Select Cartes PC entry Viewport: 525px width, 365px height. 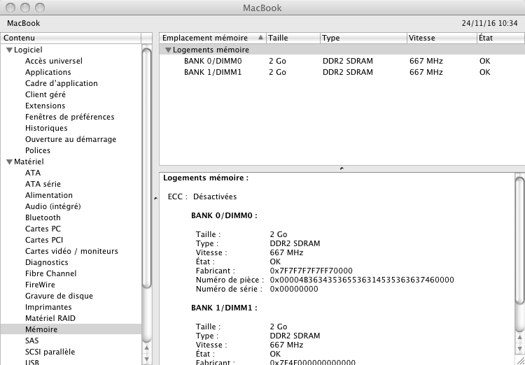pyautogui.click(x=43, y=229)
